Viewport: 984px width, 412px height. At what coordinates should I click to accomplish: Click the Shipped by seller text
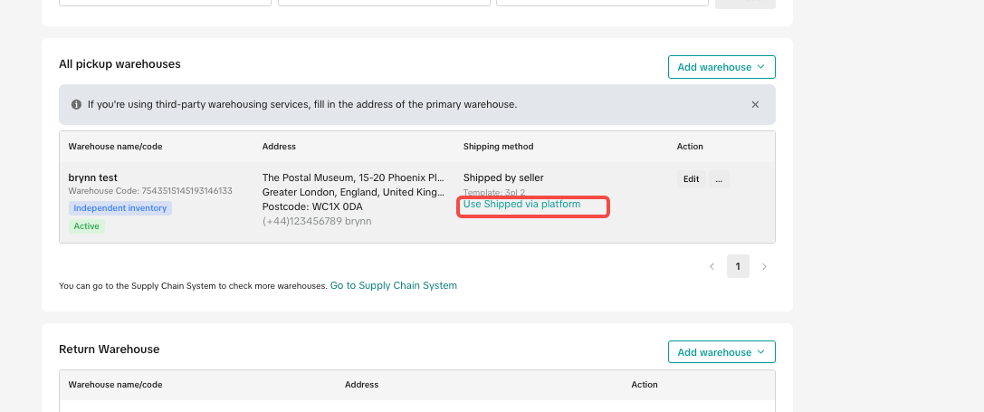point(503,177)
